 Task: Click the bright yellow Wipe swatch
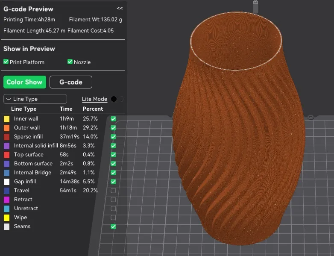point(6,218)
